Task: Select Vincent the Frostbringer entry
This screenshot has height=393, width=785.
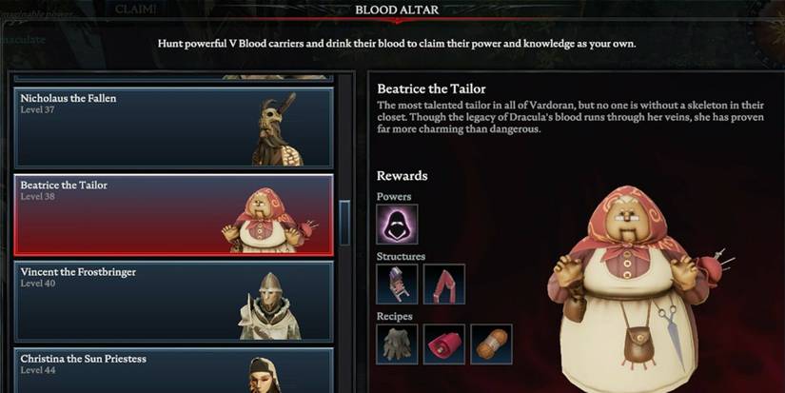Action: tap(174, 302)
